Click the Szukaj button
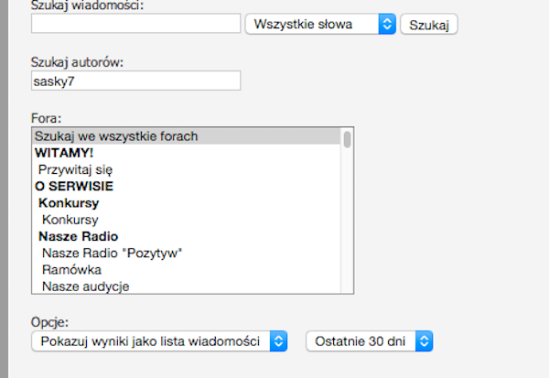549x378 pixels. point(429,24)
